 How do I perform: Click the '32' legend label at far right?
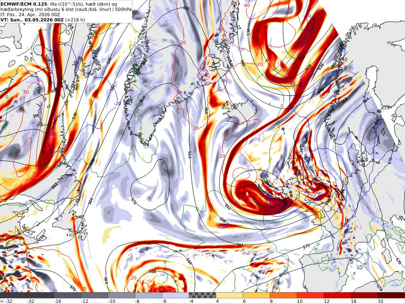[381, 301]
